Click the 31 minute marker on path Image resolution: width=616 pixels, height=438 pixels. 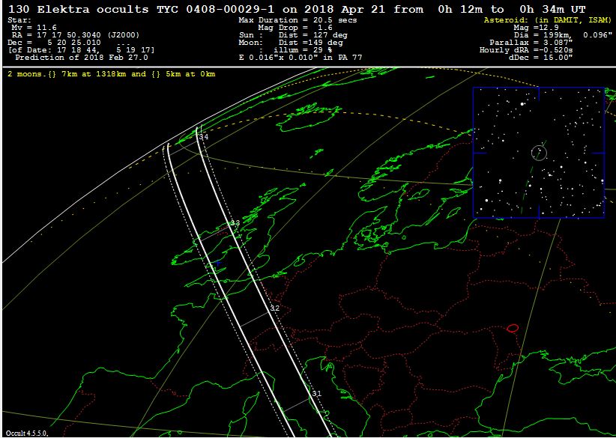point(316,393)
